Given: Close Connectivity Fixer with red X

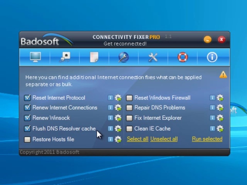Looking at the screenshot, I should tap(222, 40).
